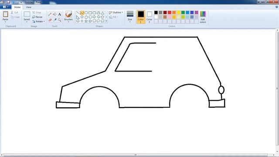Click the Resize button
Image resolution: width=279 pixels, height=157 pixels.
point(37,17)
